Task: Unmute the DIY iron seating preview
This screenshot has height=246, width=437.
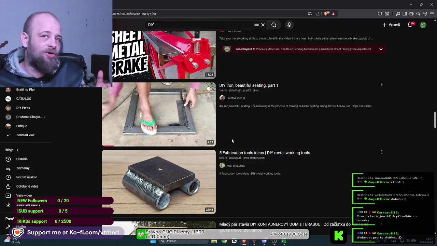Action: [x=210, y=89]
